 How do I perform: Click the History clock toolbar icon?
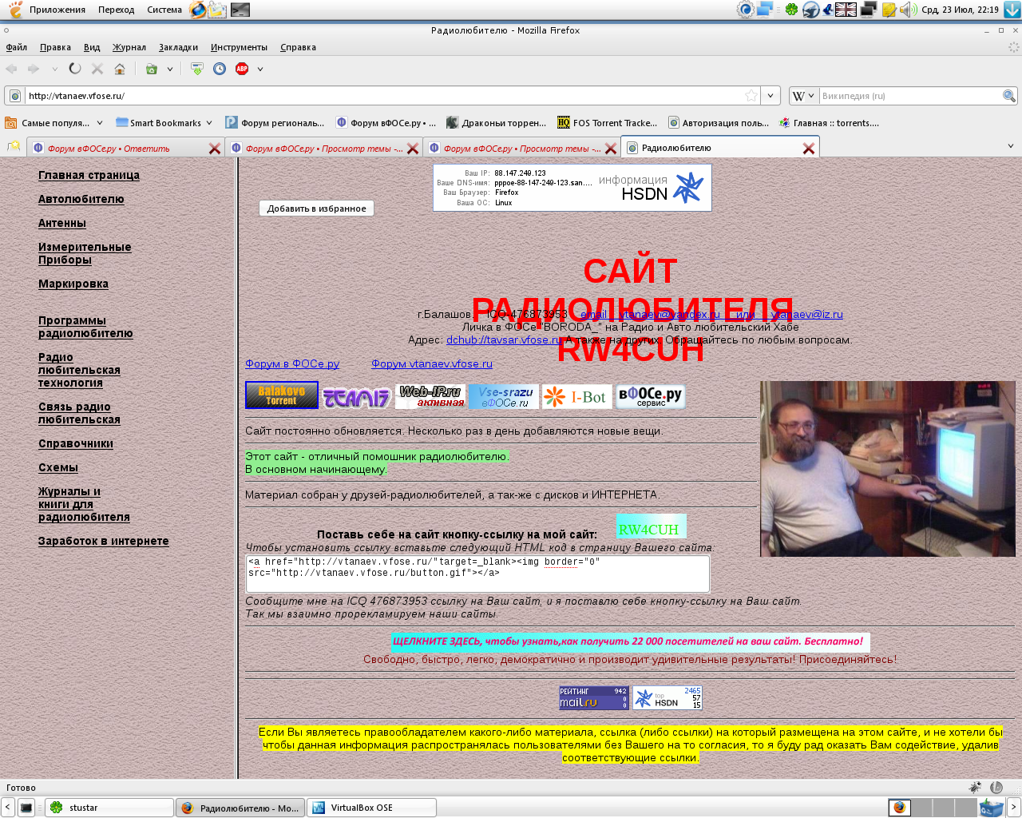tap(220, 69)
